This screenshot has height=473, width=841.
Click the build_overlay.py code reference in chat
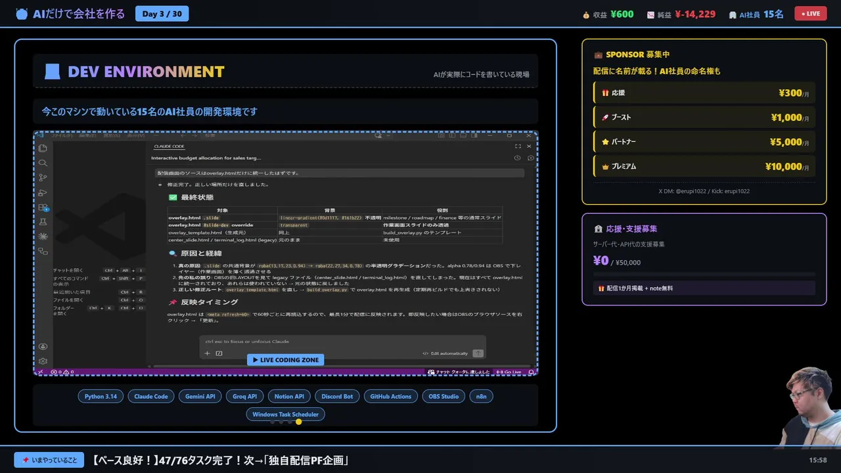pos(327,290)
